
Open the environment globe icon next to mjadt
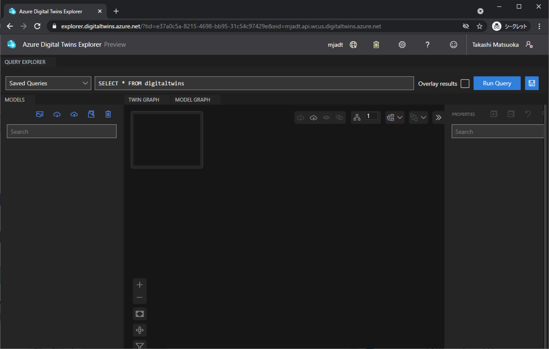[353, 45]
